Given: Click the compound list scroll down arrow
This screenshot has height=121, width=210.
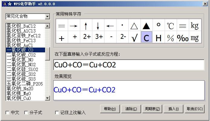Looking at the screenshot, I should pos(48,98).
